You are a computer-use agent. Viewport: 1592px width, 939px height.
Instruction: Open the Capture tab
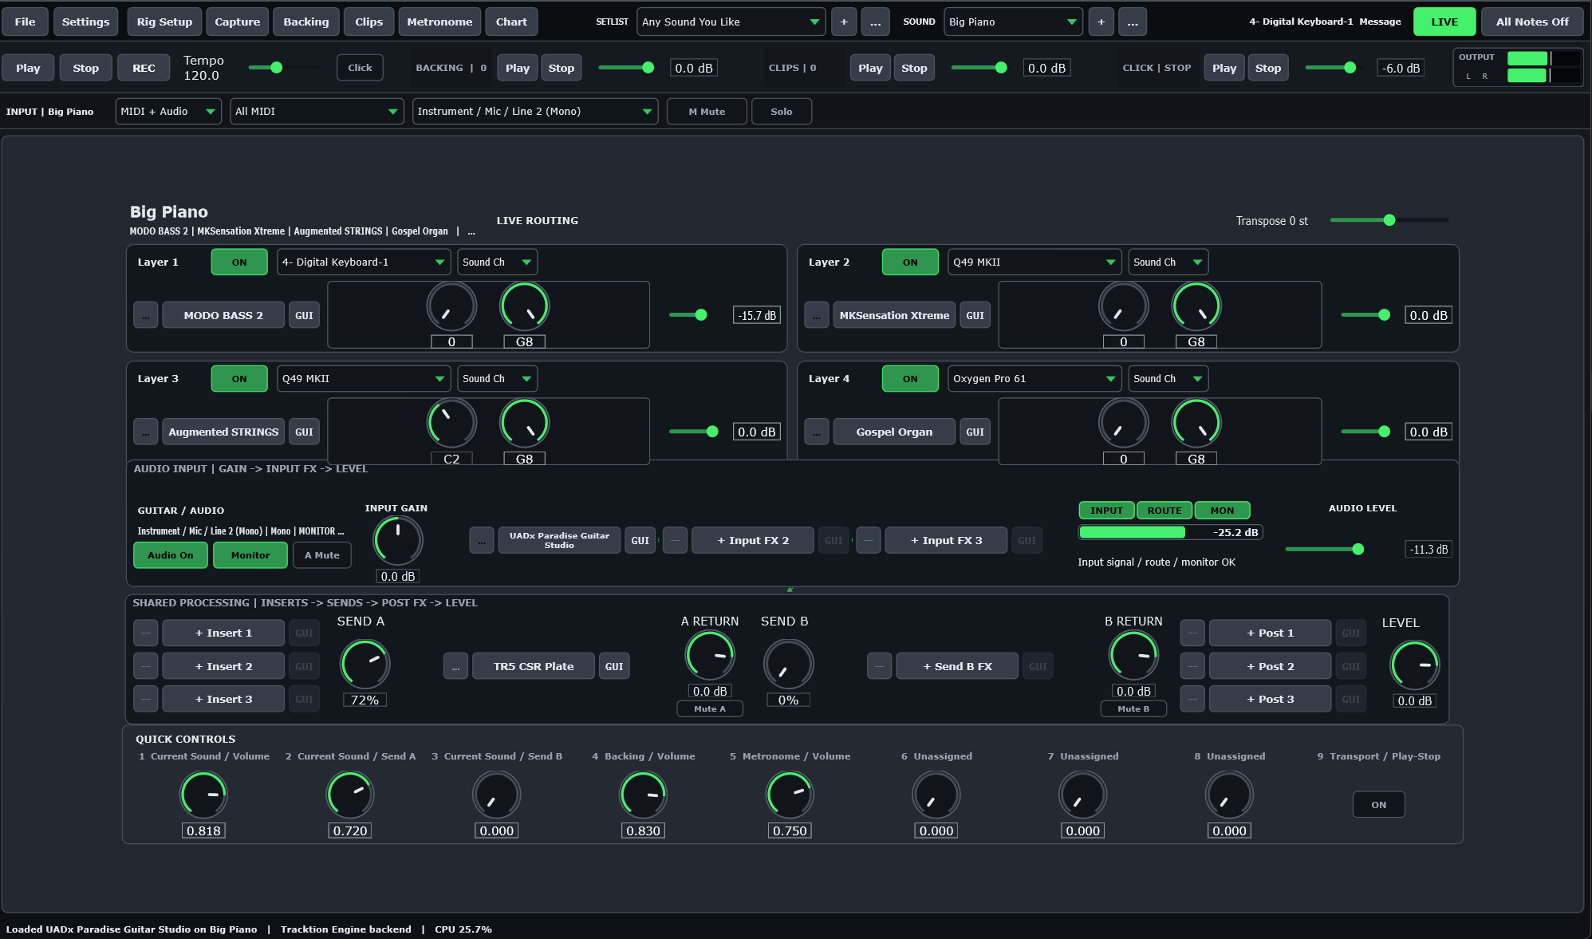tap(237, 22)
